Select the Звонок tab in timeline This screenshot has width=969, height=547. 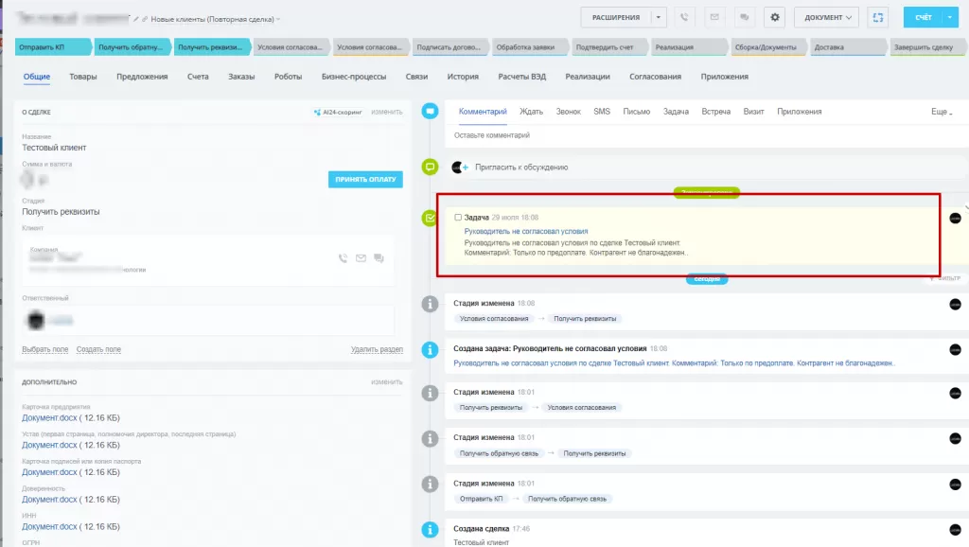pos(569,112)
